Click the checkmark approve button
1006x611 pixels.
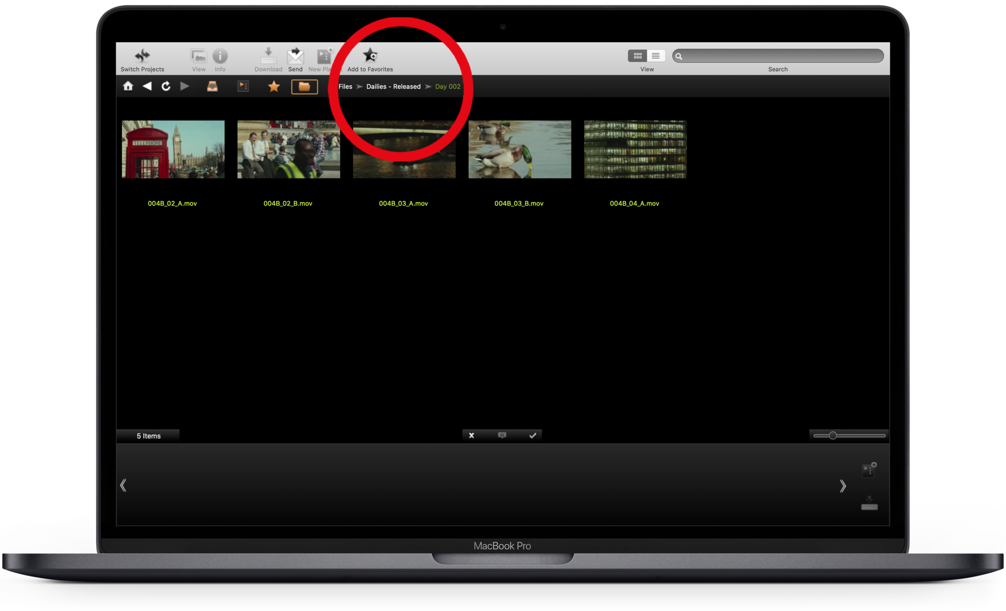point(532,435)
